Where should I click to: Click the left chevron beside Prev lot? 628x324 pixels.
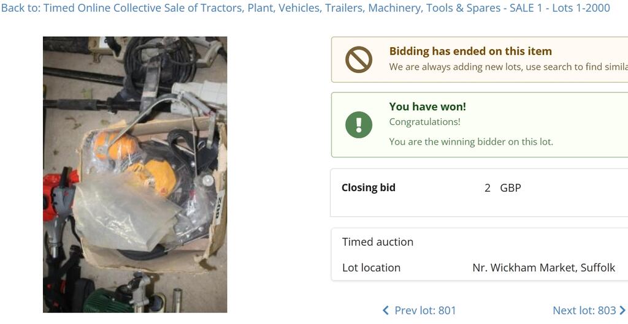386,311
